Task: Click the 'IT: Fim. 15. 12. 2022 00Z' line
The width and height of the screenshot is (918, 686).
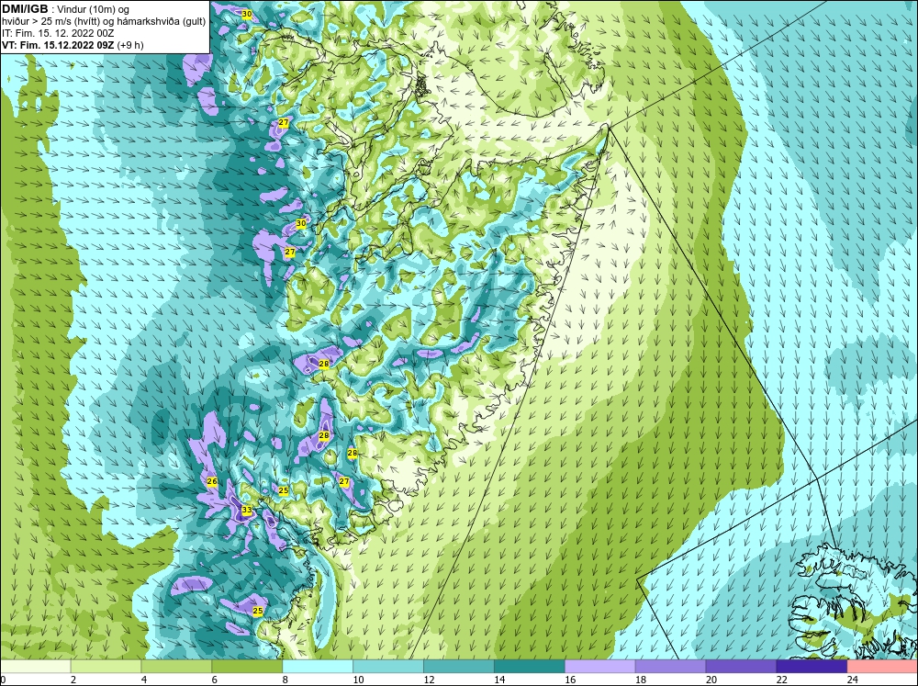Action: pos(58,33)
